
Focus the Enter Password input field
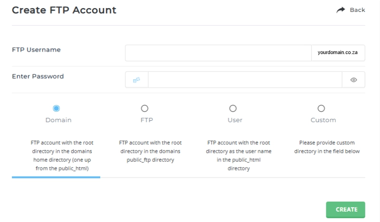(x=245, y=80)
